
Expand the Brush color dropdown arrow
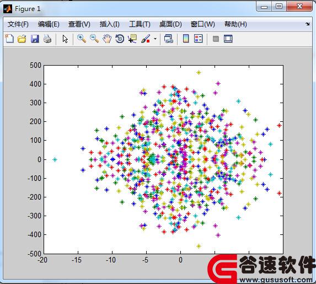coord(155,39)
